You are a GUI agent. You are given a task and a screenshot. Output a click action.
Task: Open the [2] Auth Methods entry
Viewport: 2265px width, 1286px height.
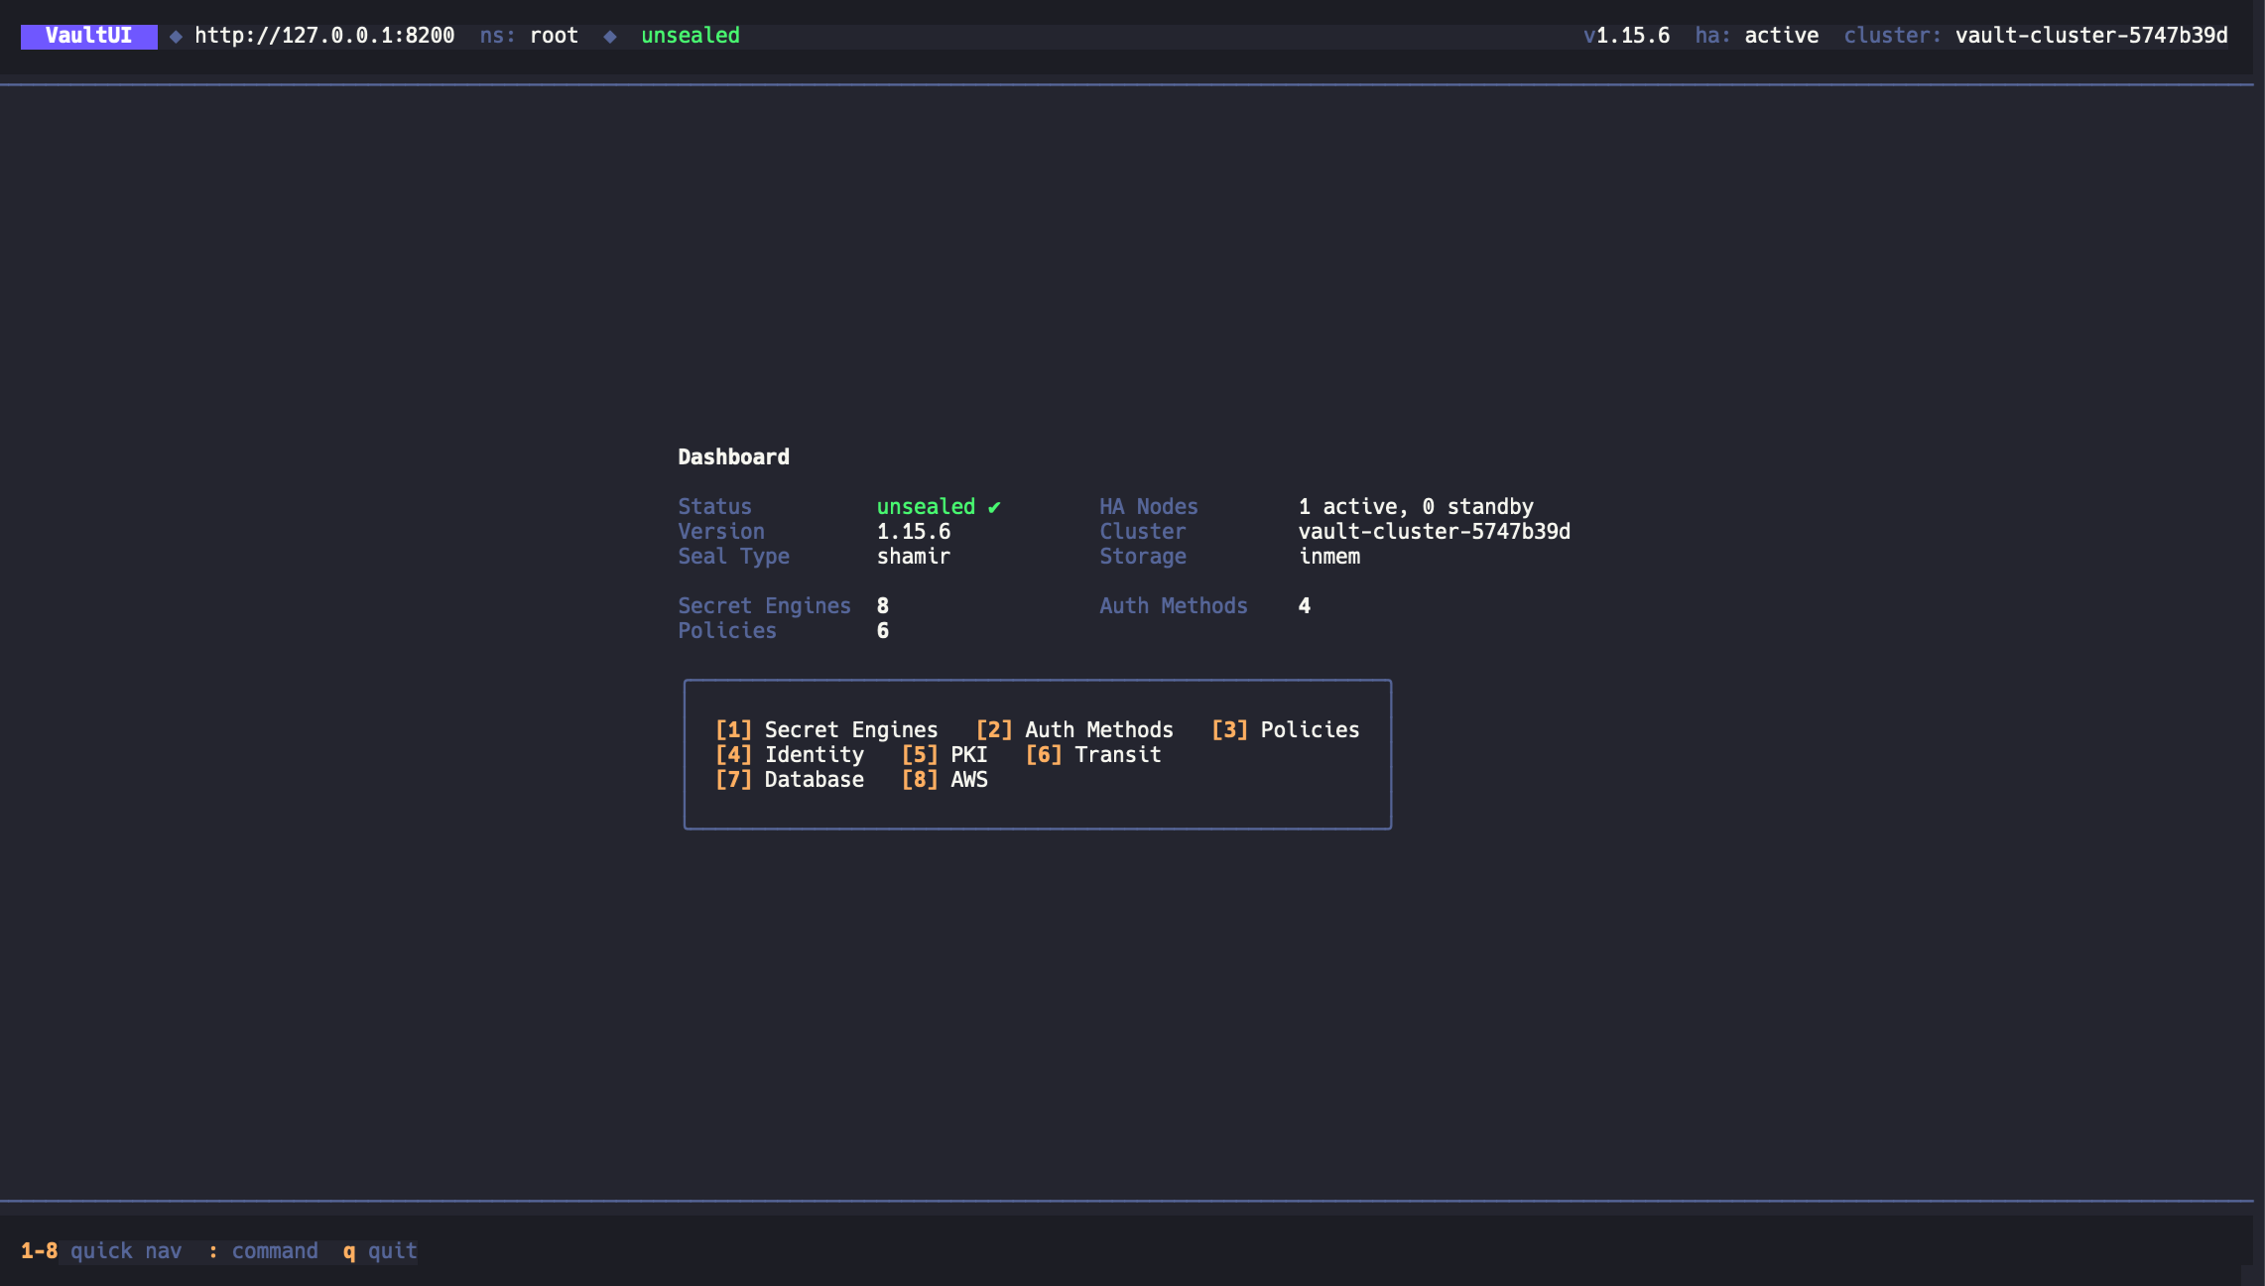click(x=1074, y=730)
